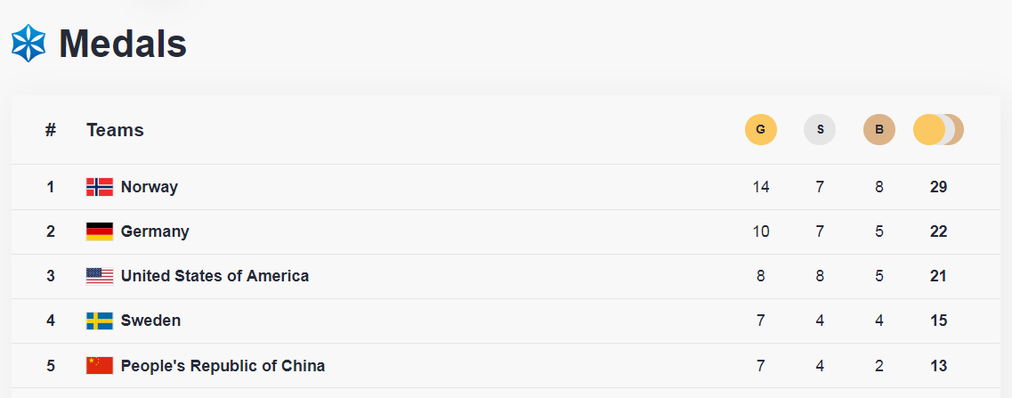This screenshot has height=398, width=1012.
Task: Click the Sweden flag icon
Action: coord(100,321)
